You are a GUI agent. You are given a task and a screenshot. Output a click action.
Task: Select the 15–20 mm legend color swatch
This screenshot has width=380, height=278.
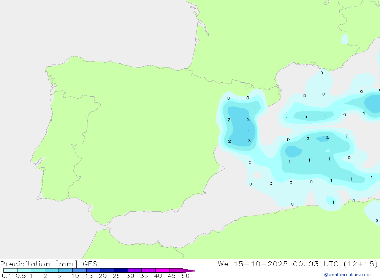point(93,270)
